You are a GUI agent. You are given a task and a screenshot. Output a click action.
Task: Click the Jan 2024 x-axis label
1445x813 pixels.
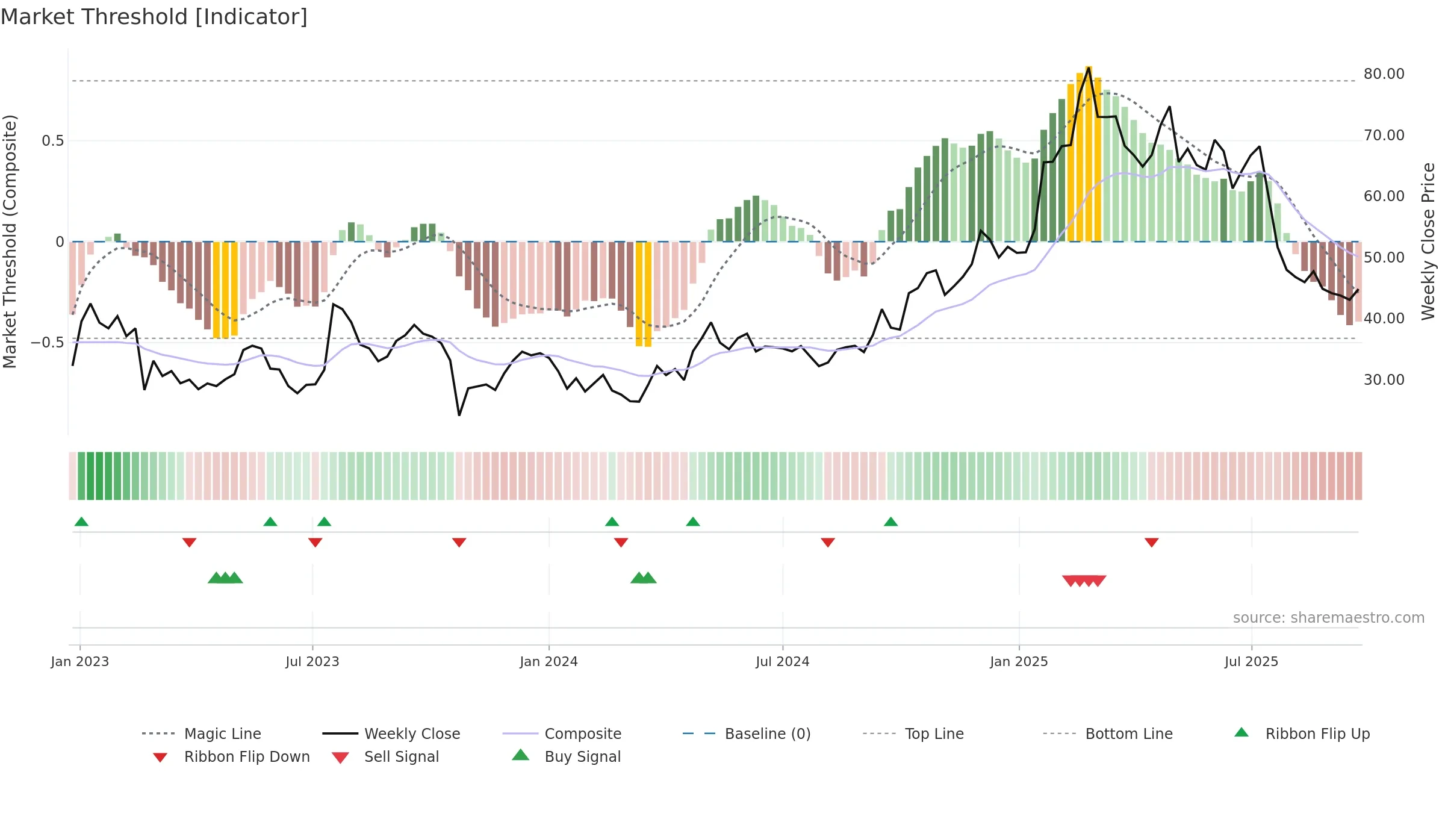point(549,662)
